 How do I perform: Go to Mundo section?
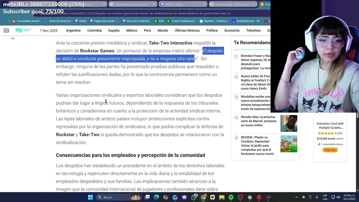(163, 30)
